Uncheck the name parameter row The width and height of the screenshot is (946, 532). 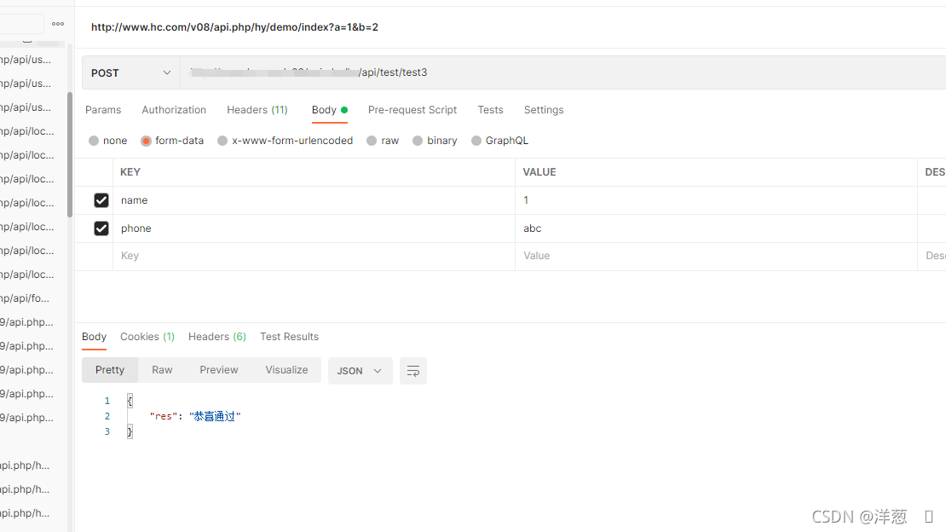point(101,200)
